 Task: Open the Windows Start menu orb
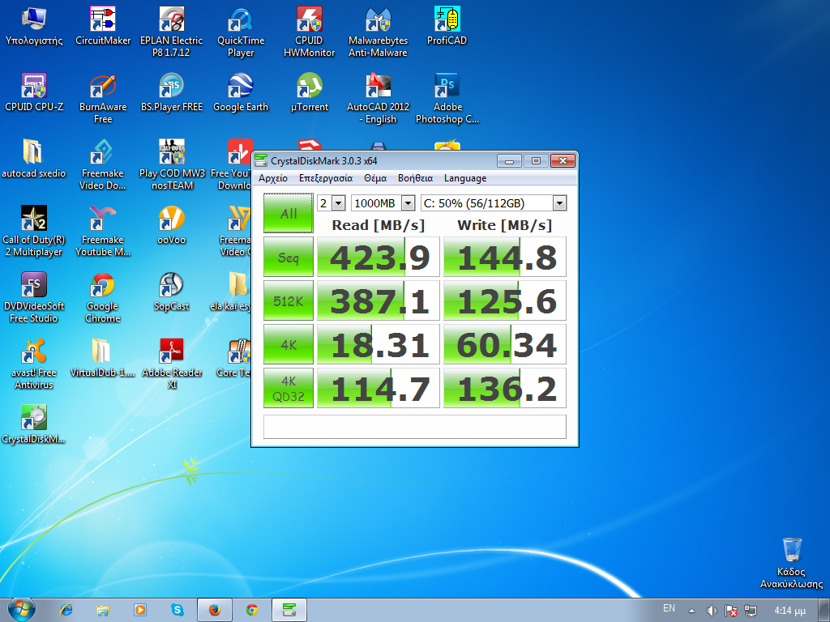[21, 610]
